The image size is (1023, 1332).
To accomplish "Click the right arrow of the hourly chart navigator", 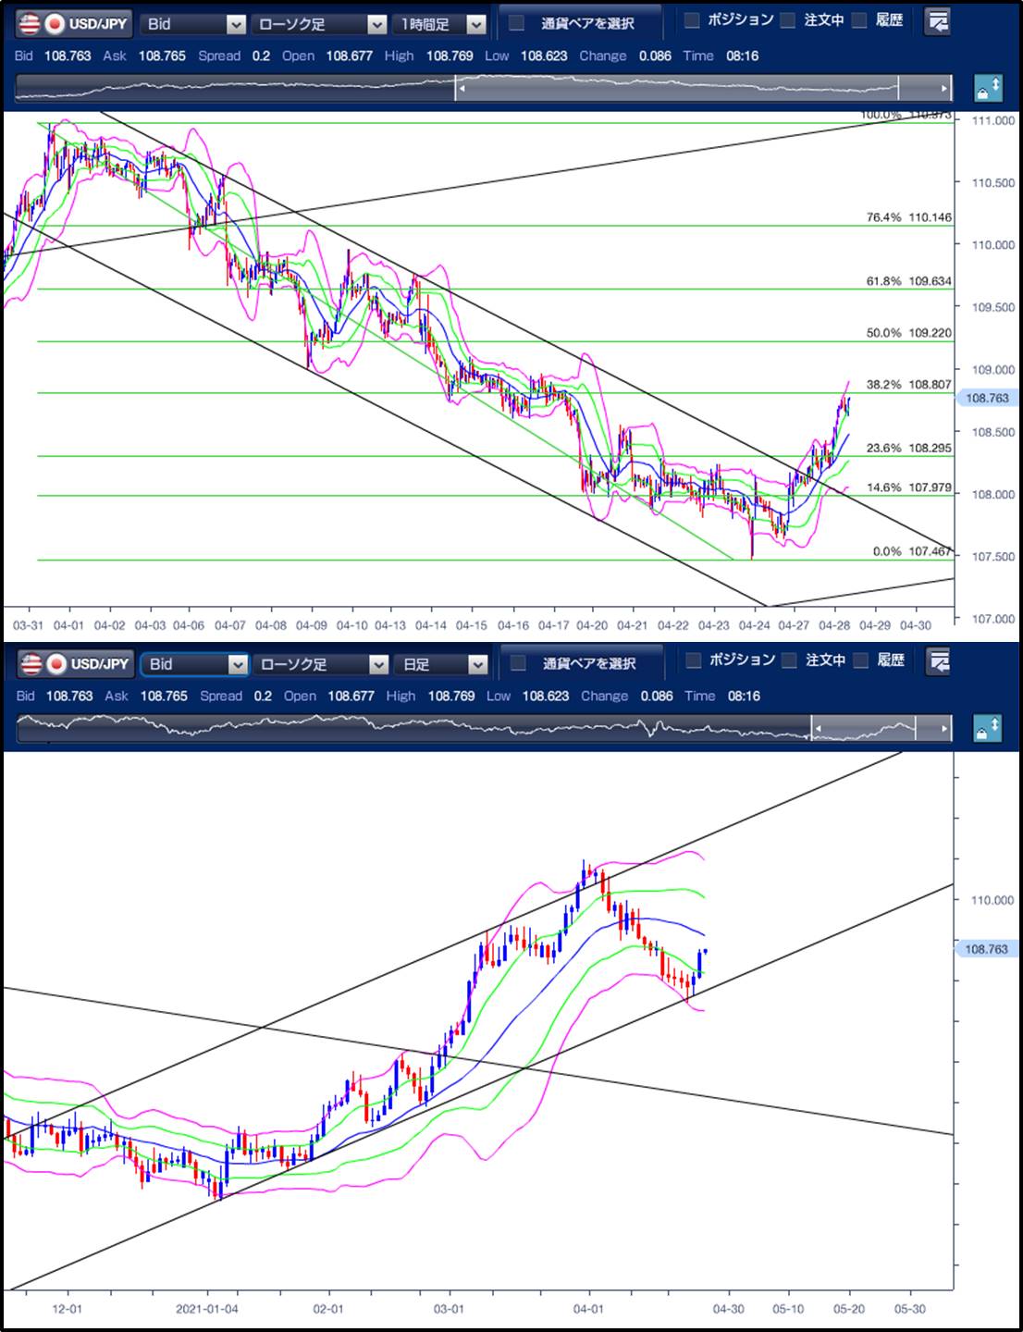I will pos(943,89).
